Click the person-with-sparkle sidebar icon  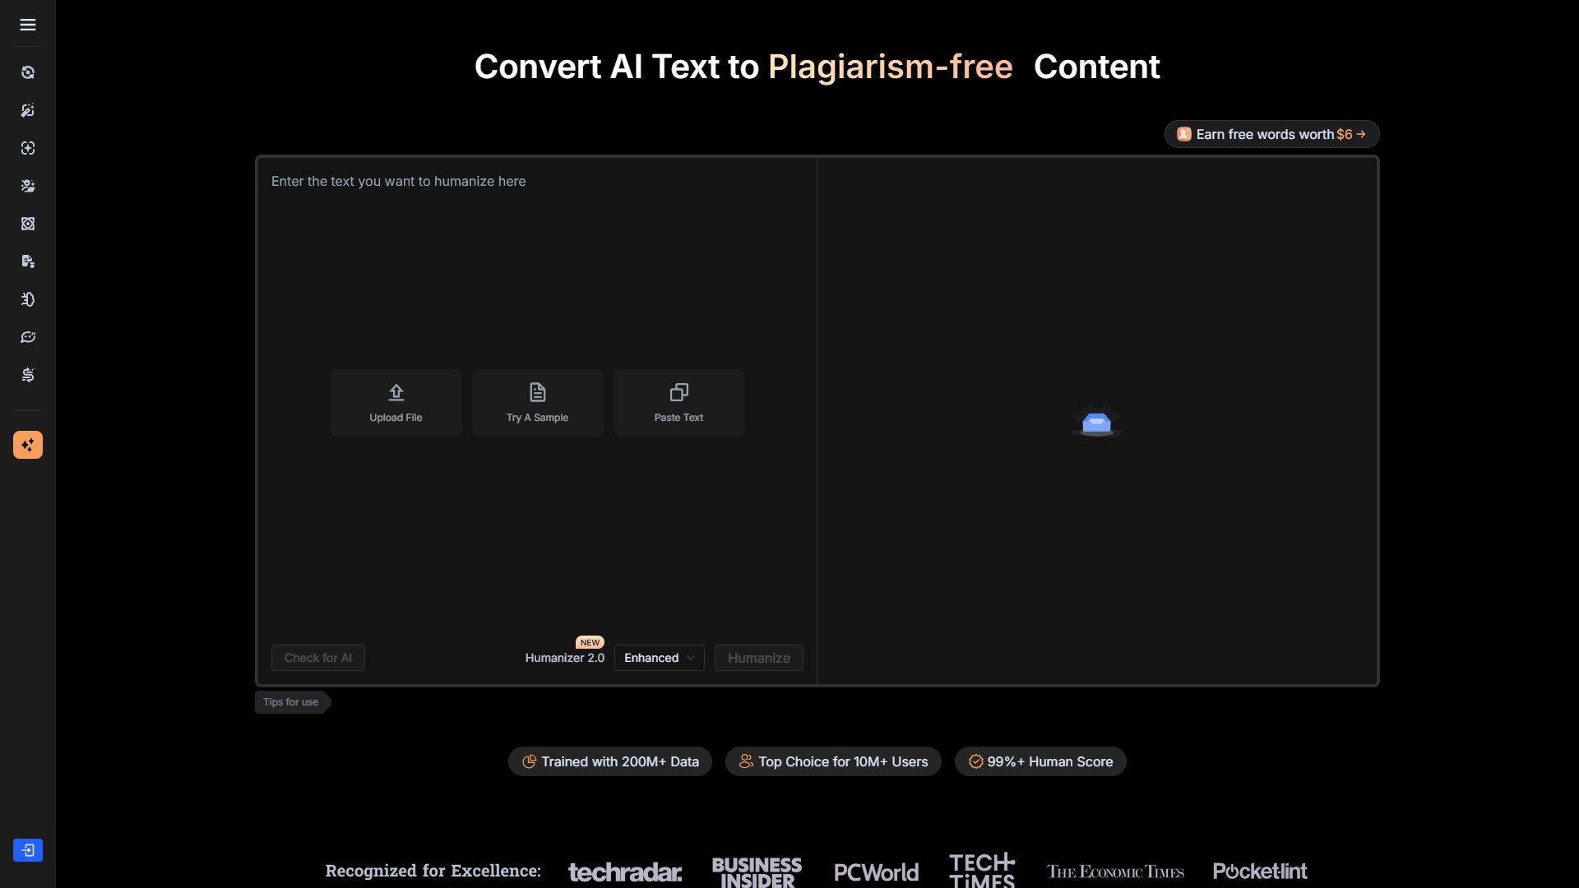point(28,186)
